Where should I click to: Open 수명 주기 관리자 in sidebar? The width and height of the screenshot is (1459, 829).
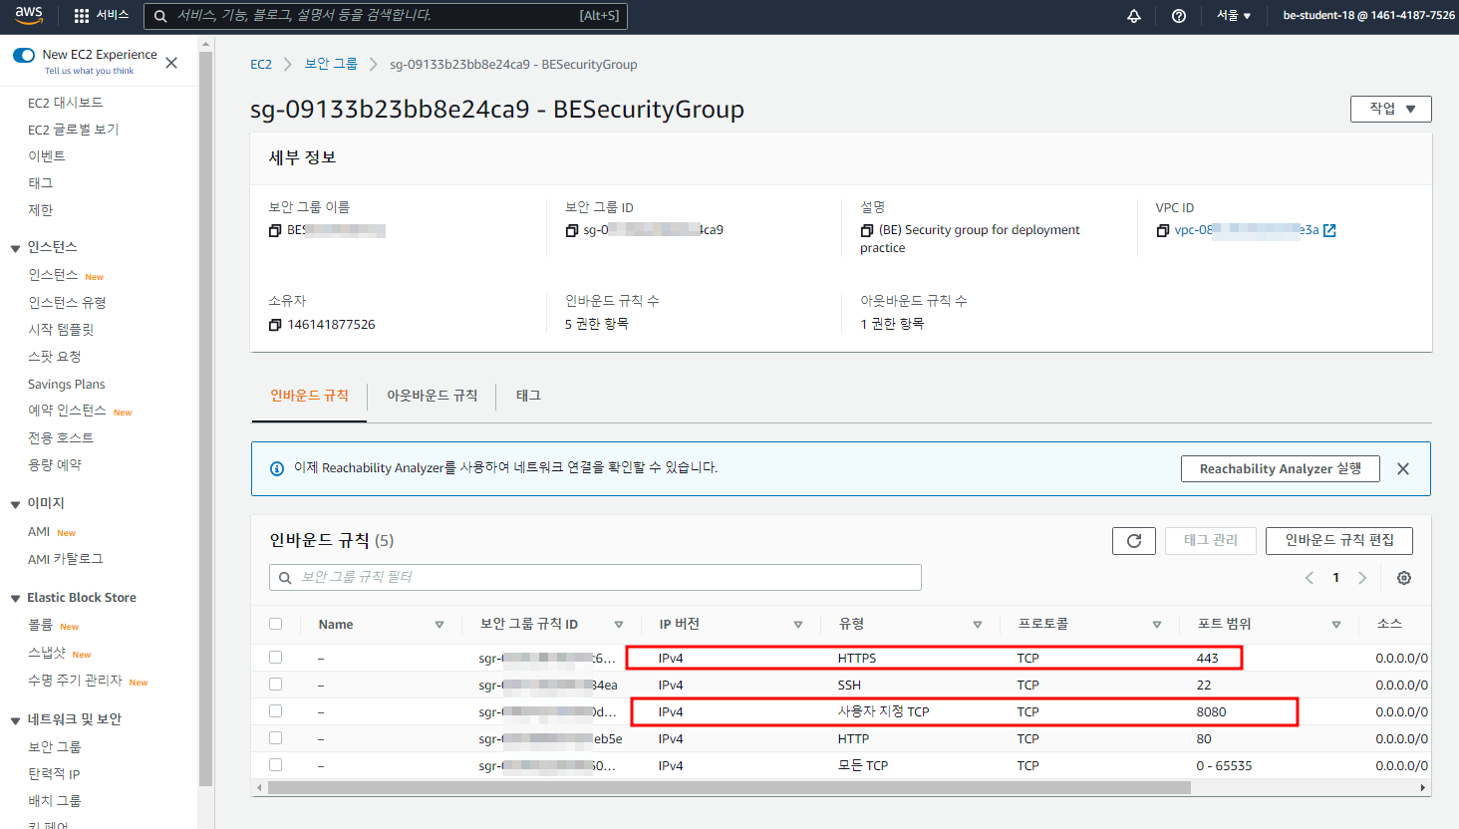tap(75, 681)
